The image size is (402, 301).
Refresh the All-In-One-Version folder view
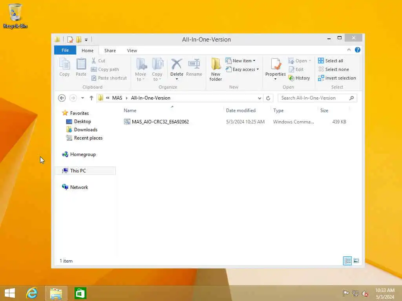pyautogui.click(x=268, y=98)
